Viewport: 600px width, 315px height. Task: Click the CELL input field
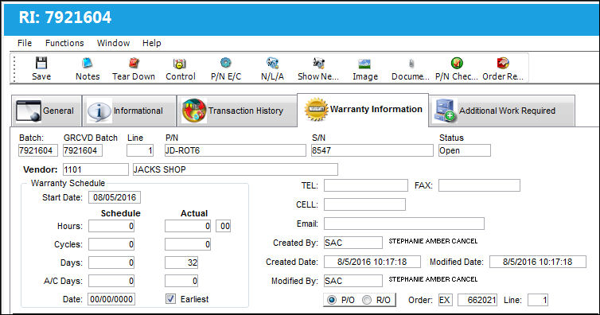pos(364,204)
